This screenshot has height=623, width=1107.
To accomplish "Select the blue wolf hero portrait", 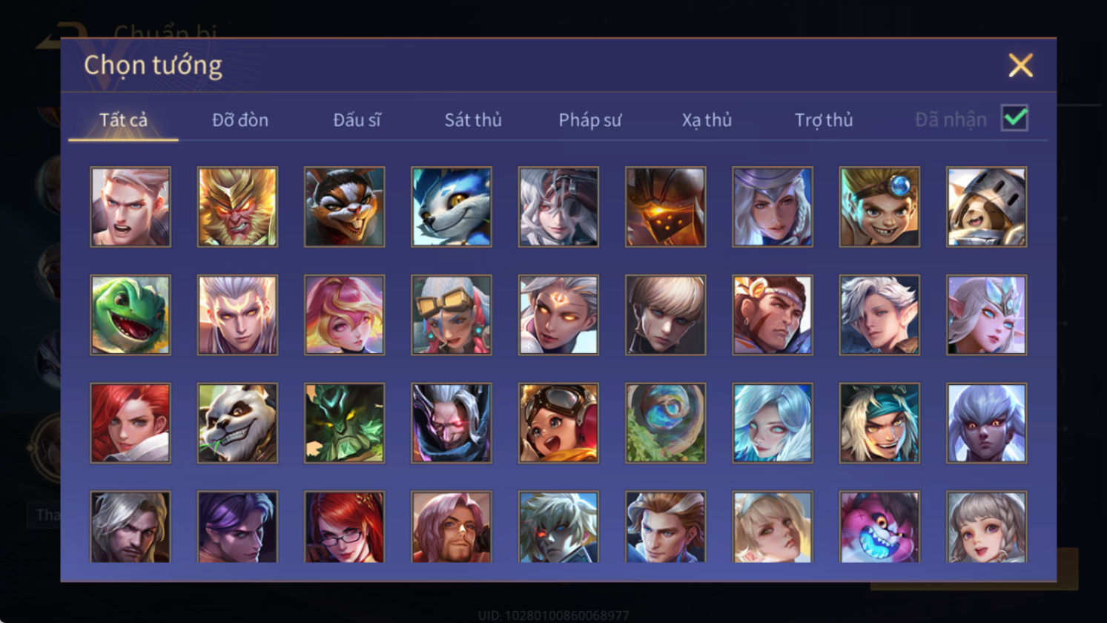I will [x=452, y=207].
